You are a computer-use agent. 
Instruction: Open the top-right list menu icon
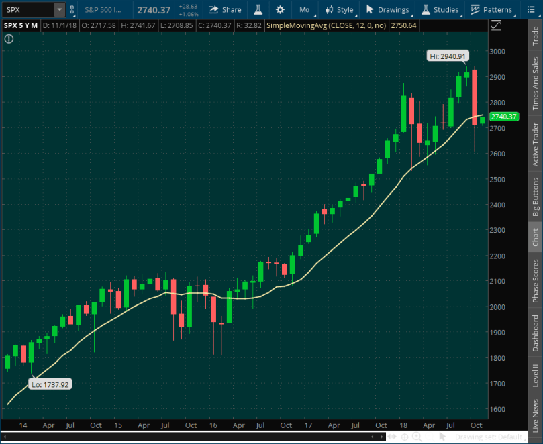(x=530, y=9)
